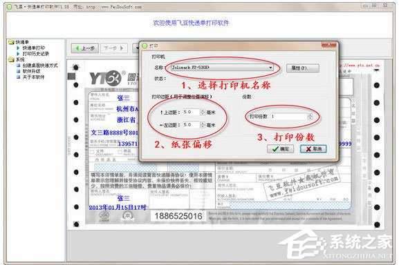
Task: Click the arrow icon beside 打印历史记录
Action: (18, 54)
